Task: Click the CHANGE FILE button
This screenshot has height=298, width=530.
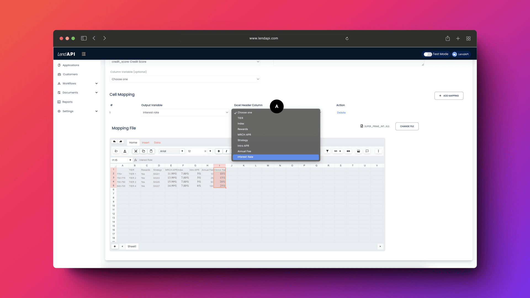Action: tap(407, 126)
